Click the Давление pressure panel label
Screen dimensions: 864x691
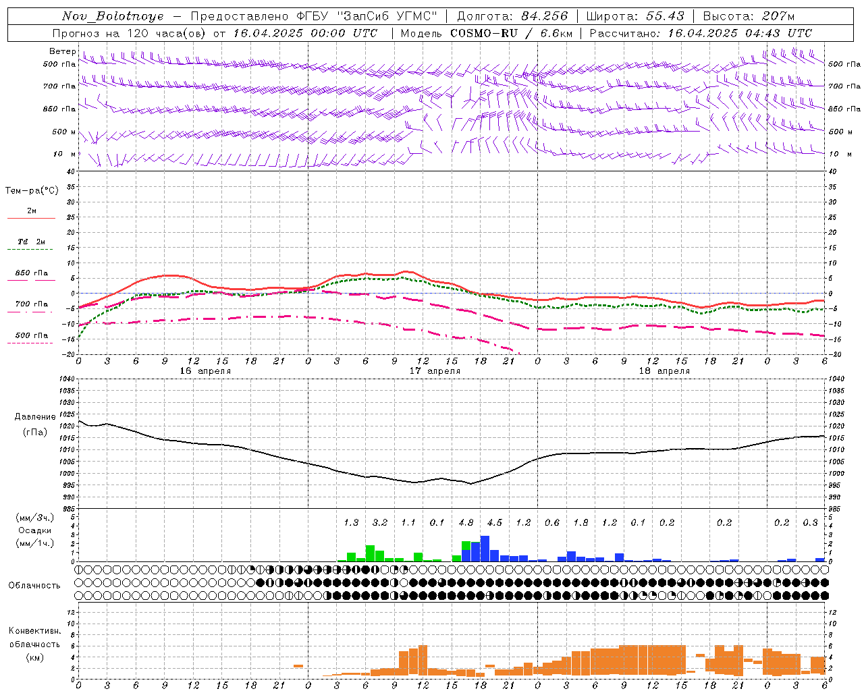pos(35,417)
